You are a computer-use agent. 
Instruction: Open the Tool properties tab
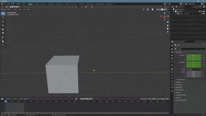(172, 45)
